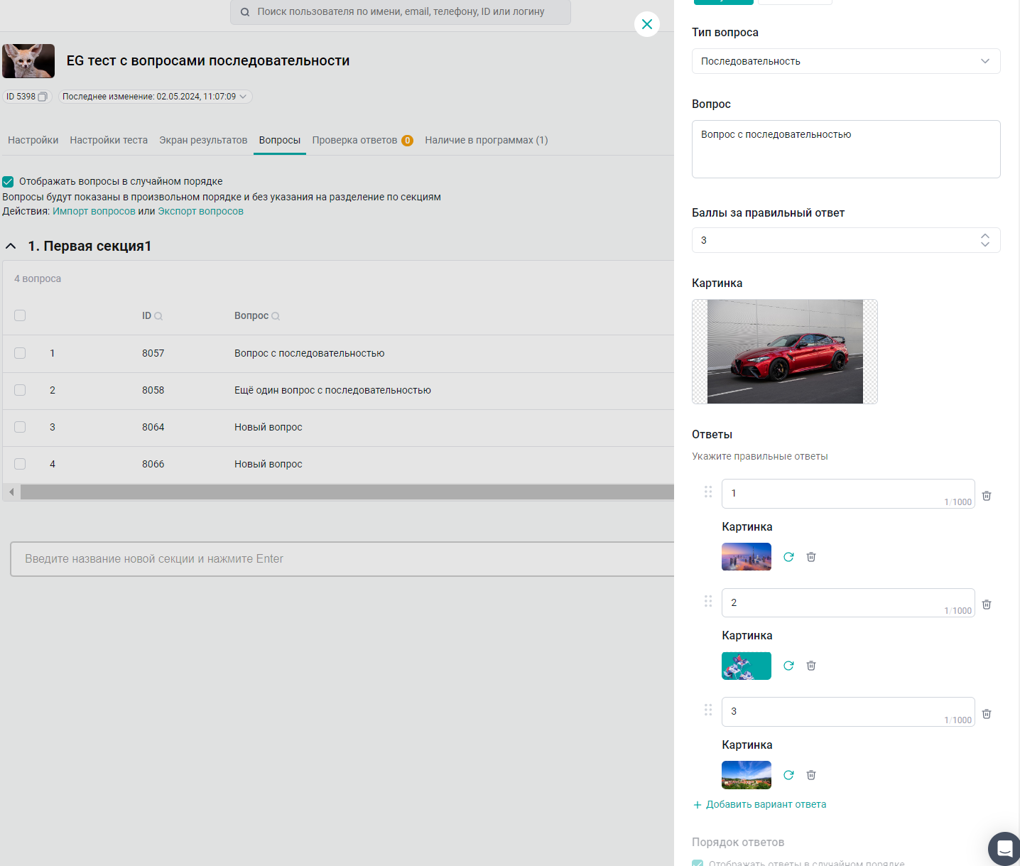Screen dimensions: 1020x866
Task: Click Добавить вариант ответа
Action: click(759, 804)
